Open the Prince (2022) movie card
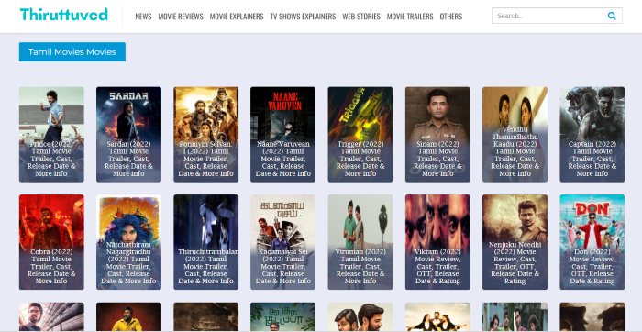The height and width of the screenshot is (332, 642). click(51, 134)
